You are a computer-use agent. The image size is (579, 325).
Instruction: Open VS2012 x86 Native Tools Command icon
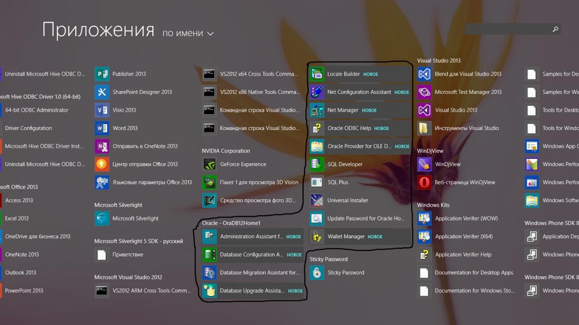(209, 92)
